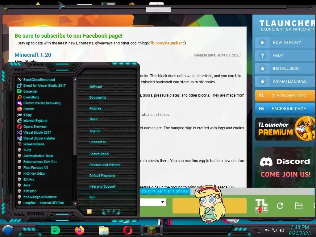Open the version dropdown arrow in TLauncher
Image resolution: width=316 pixels, height=237 pixels.
click(163, 202)
